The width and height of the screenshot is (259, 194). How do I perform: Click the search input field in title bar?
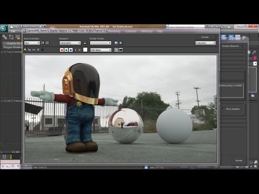187,26
